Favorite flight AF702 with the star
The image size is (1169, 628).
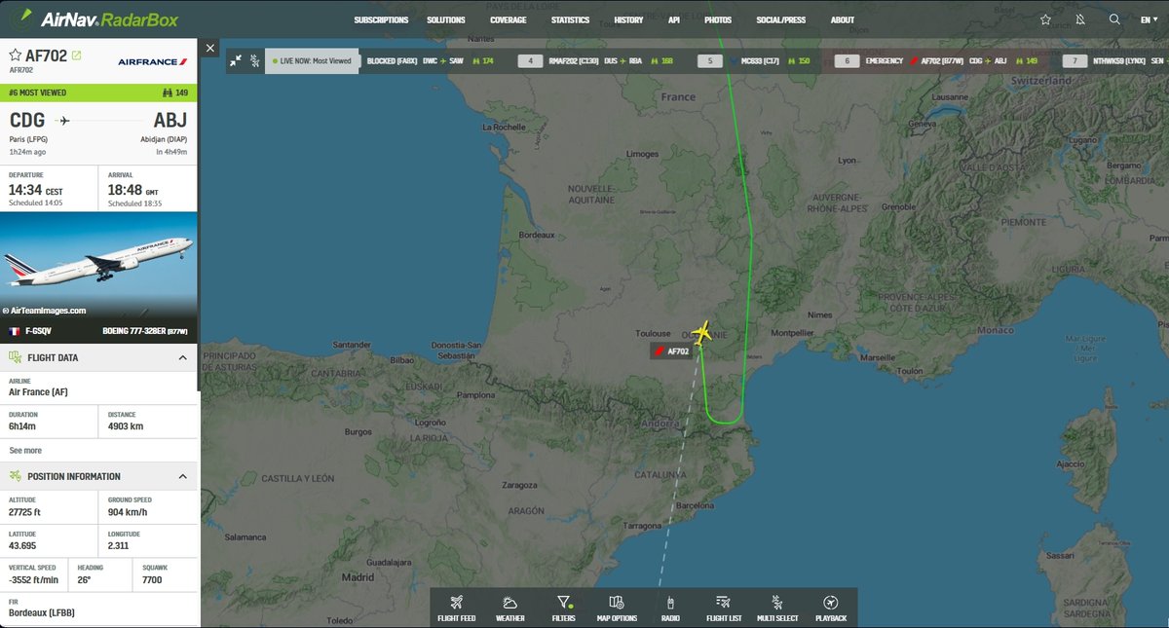tap(16, 55)
